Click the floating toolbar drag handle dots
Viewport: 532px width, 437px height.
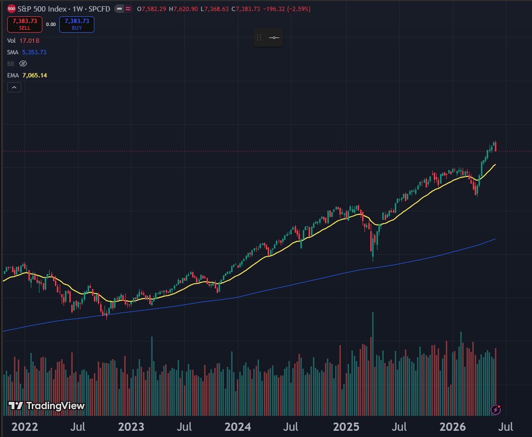259,37
